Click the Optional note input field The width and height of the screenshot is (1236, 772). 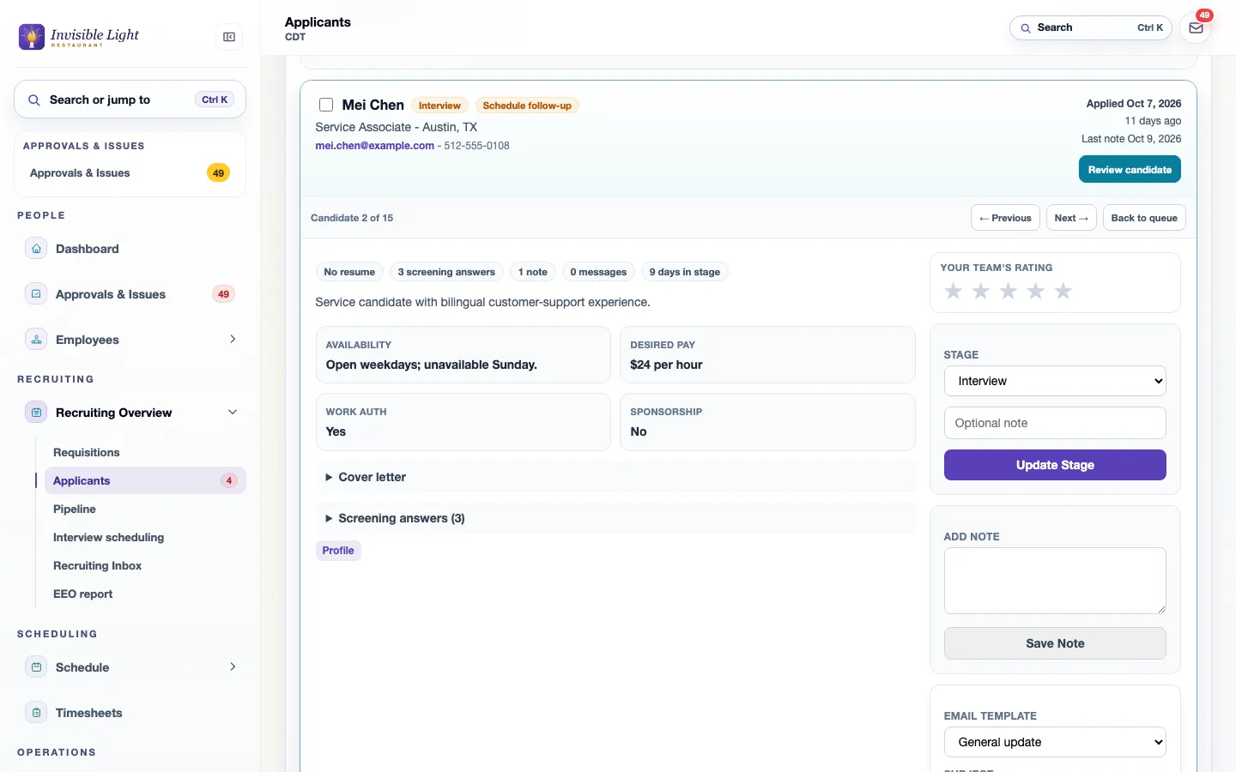coord(1055,423)
